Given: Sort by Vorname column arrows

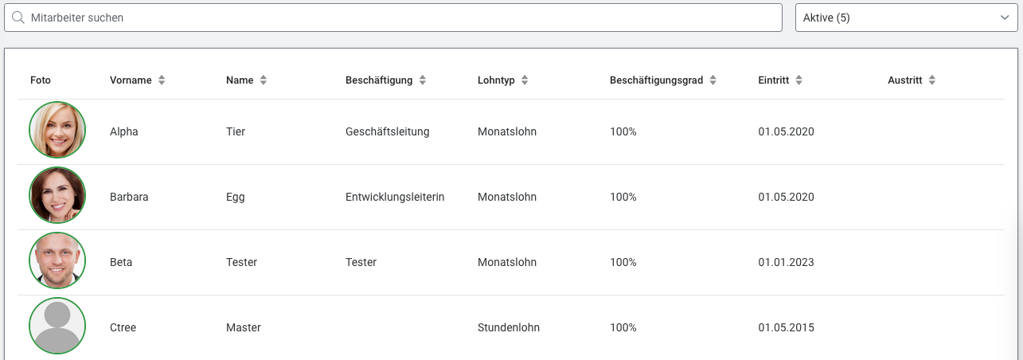Looking at the screenshot, I should coord(162,80).
